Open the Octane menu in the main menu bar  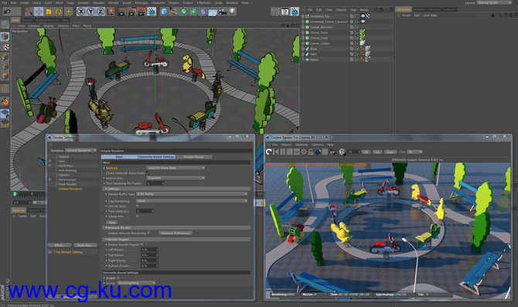click(x=188, y=2)
